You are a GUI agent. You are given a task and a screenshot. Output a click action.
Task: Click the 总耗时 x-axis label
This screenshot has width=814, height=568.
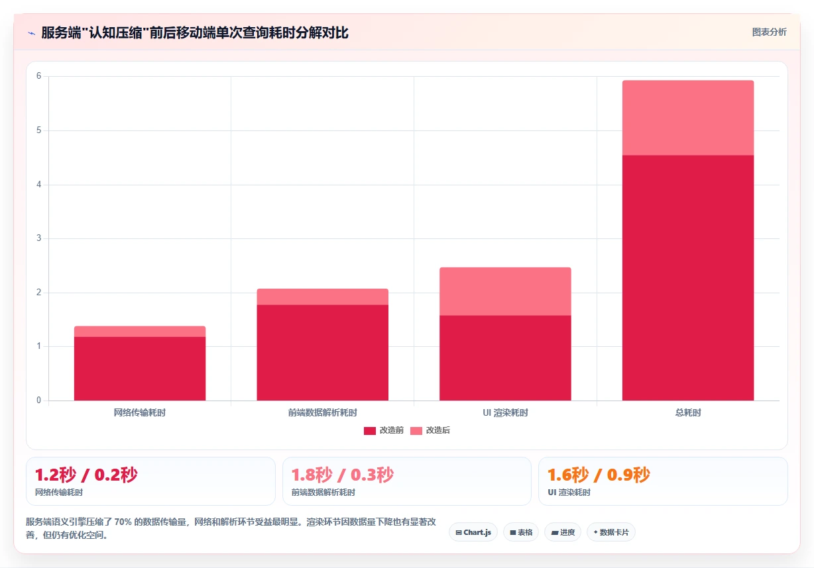click(x=688, y=412)
